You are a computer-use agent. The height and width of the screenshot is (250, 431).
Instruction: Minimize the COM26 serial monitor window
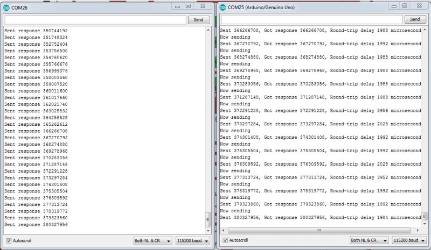click(178, 6)
